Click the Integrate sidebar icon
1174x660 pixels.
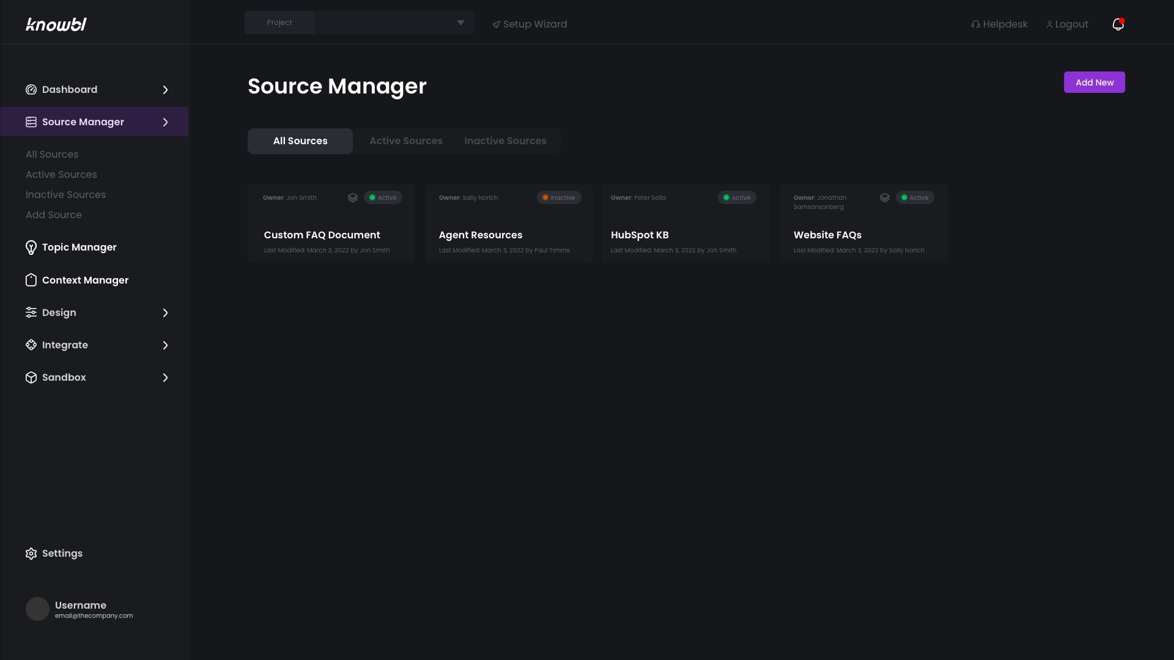point(31,346)
